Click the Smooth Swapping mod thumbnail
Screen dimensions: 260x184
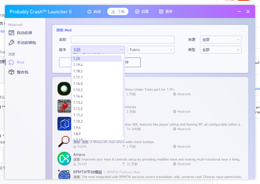(x=64, y=106)
